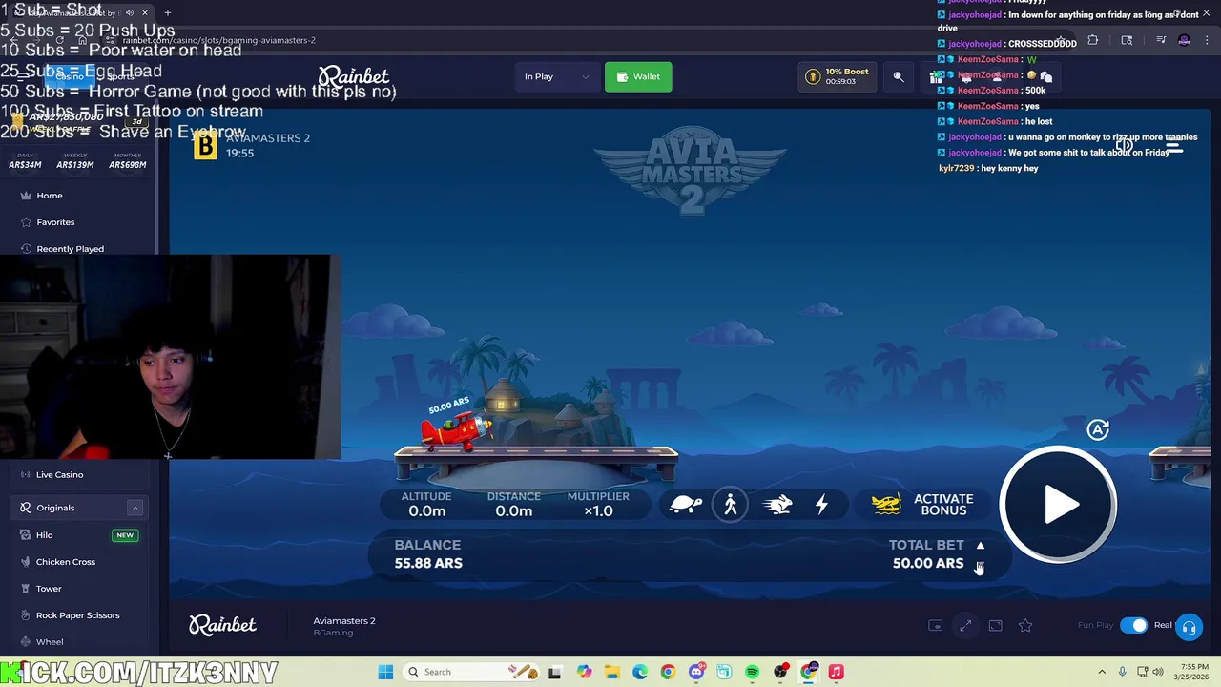Open live support headset icon
1221x687 pixels.
click(1189, 627)
